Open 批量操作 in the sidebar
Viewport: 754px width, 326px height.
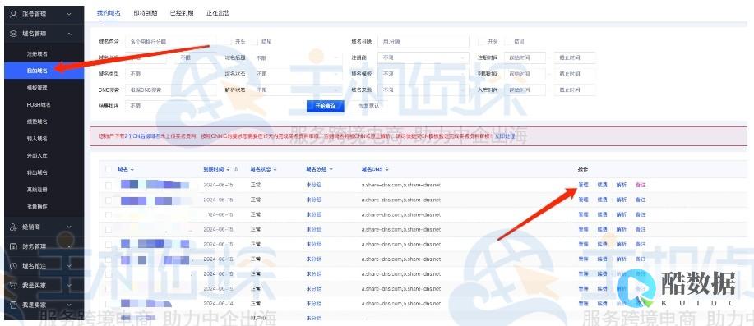(37, 206)
